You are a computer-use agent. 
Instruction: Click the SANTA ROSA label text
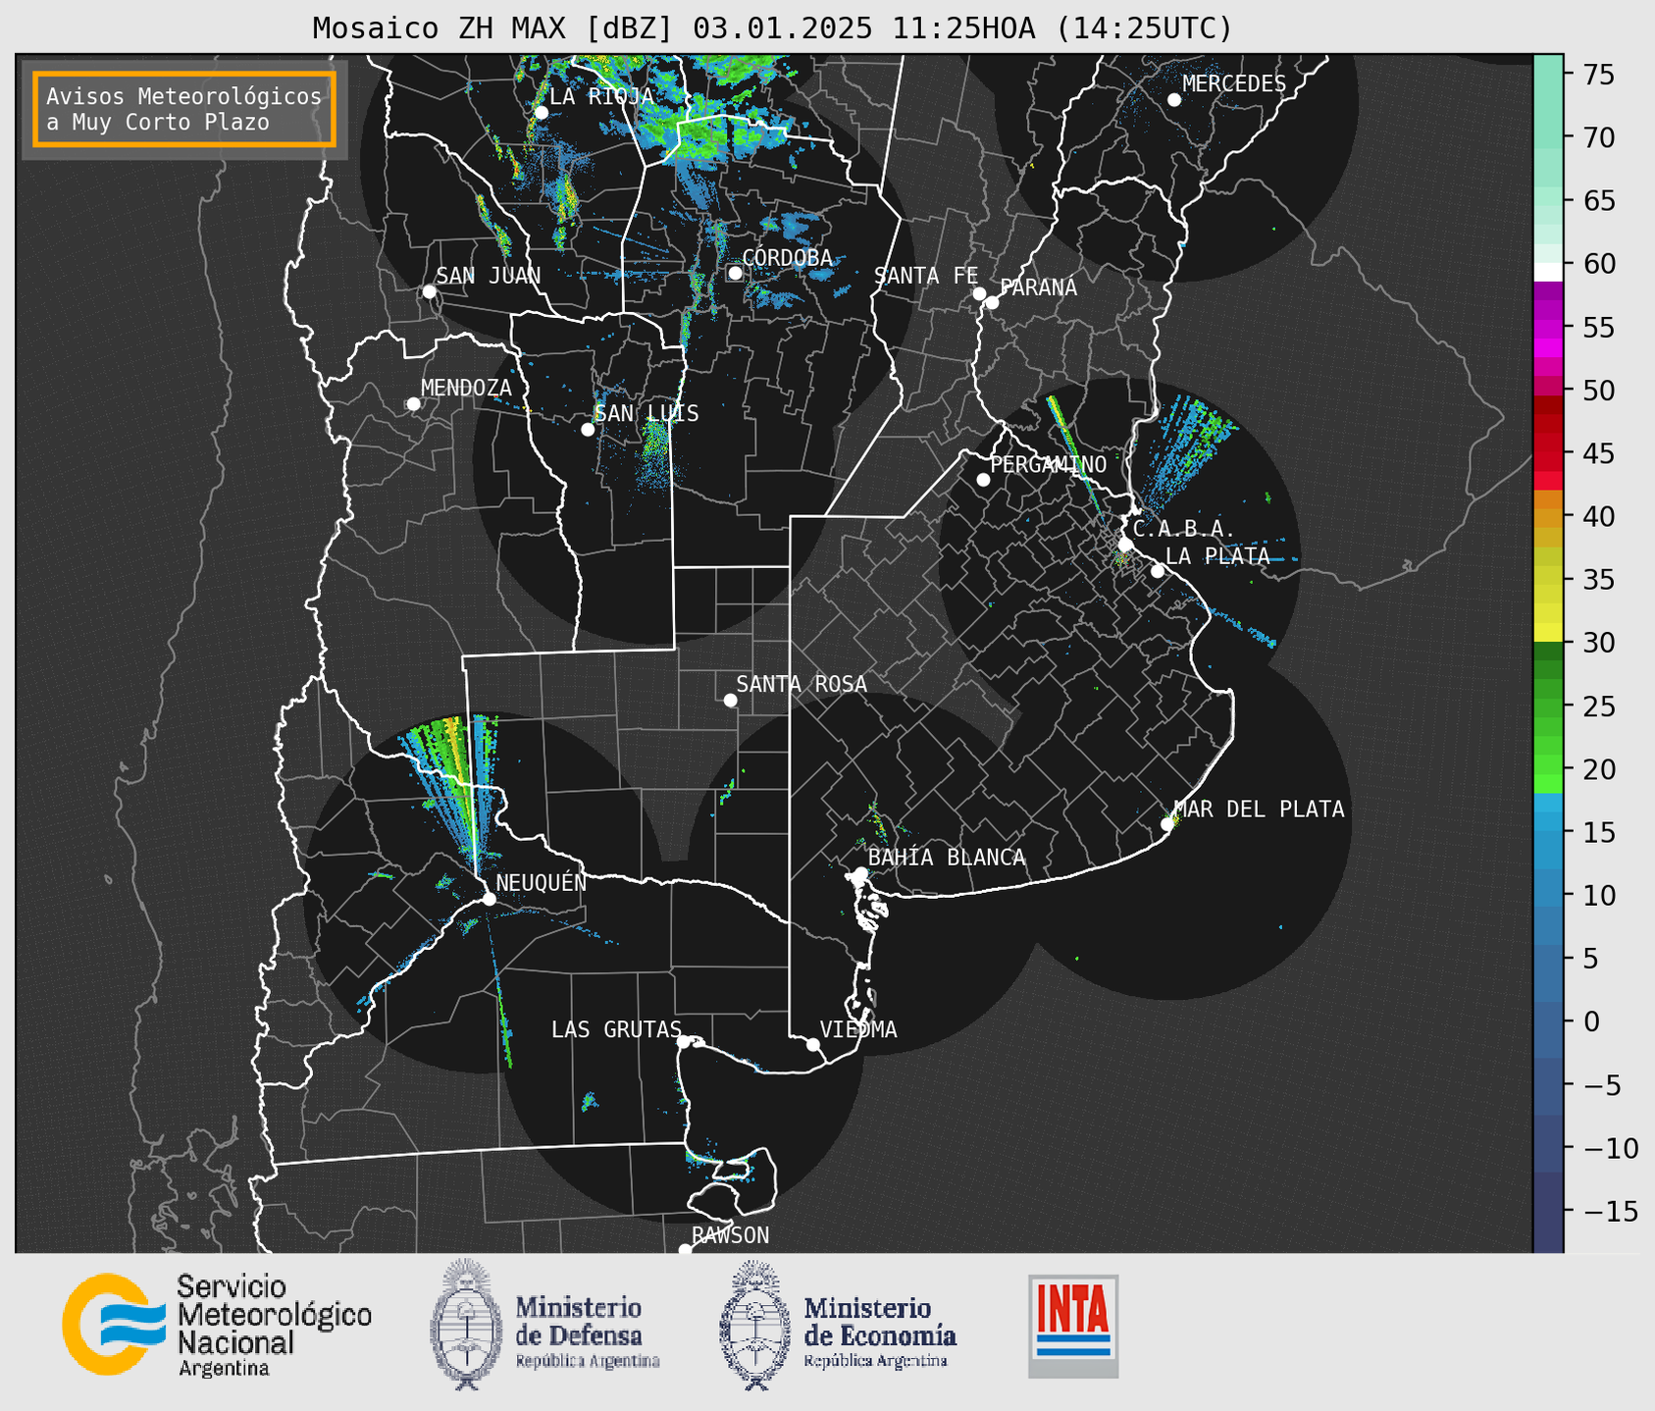(x=802, y=684)
